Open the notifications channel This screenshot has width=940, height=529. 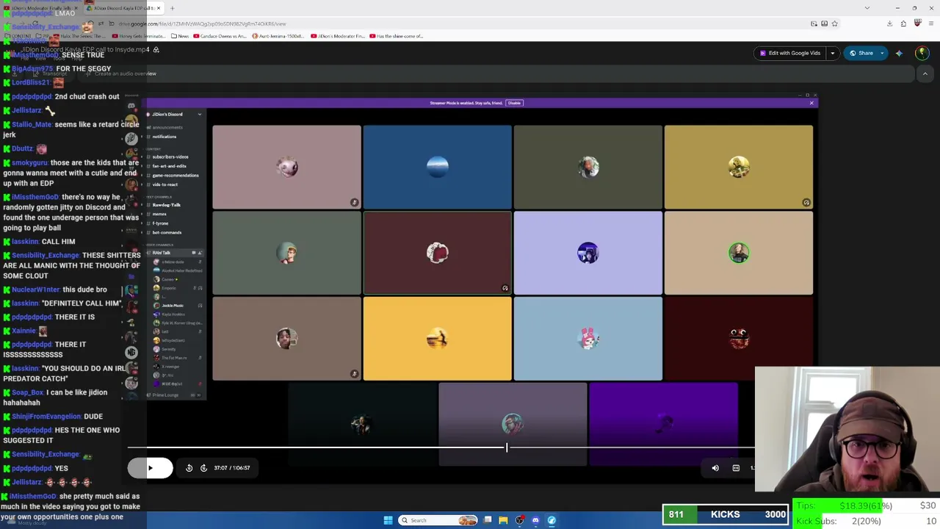pyautogui.click(x=164, y=137)
